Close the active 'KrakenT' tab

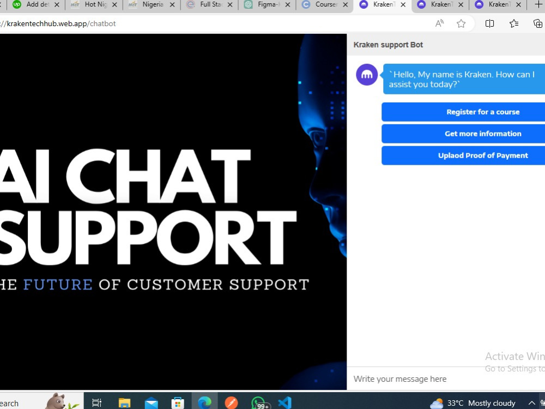tap(403, 4)
